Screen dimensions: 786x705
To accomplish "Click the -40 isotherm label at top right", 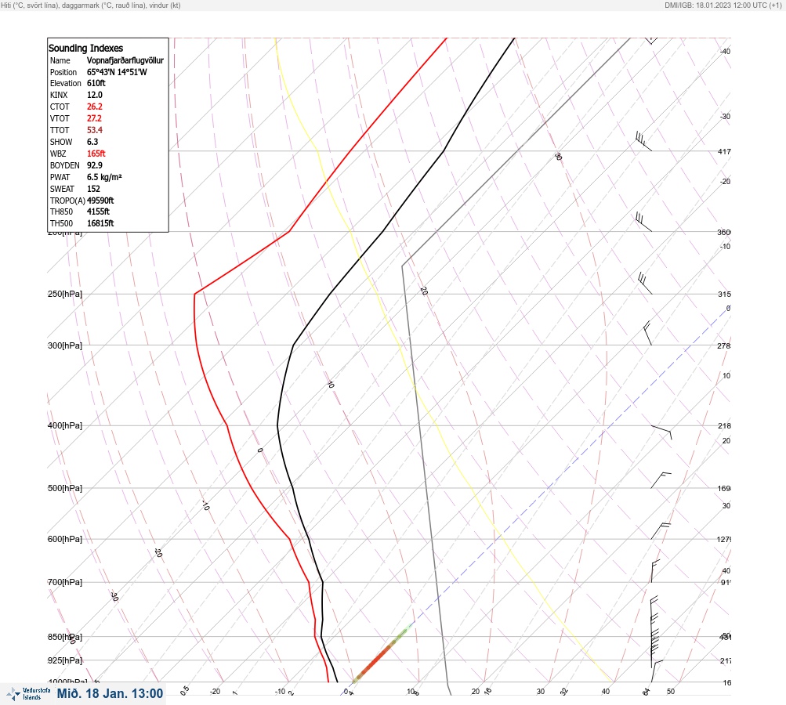I will click(725, 52).
